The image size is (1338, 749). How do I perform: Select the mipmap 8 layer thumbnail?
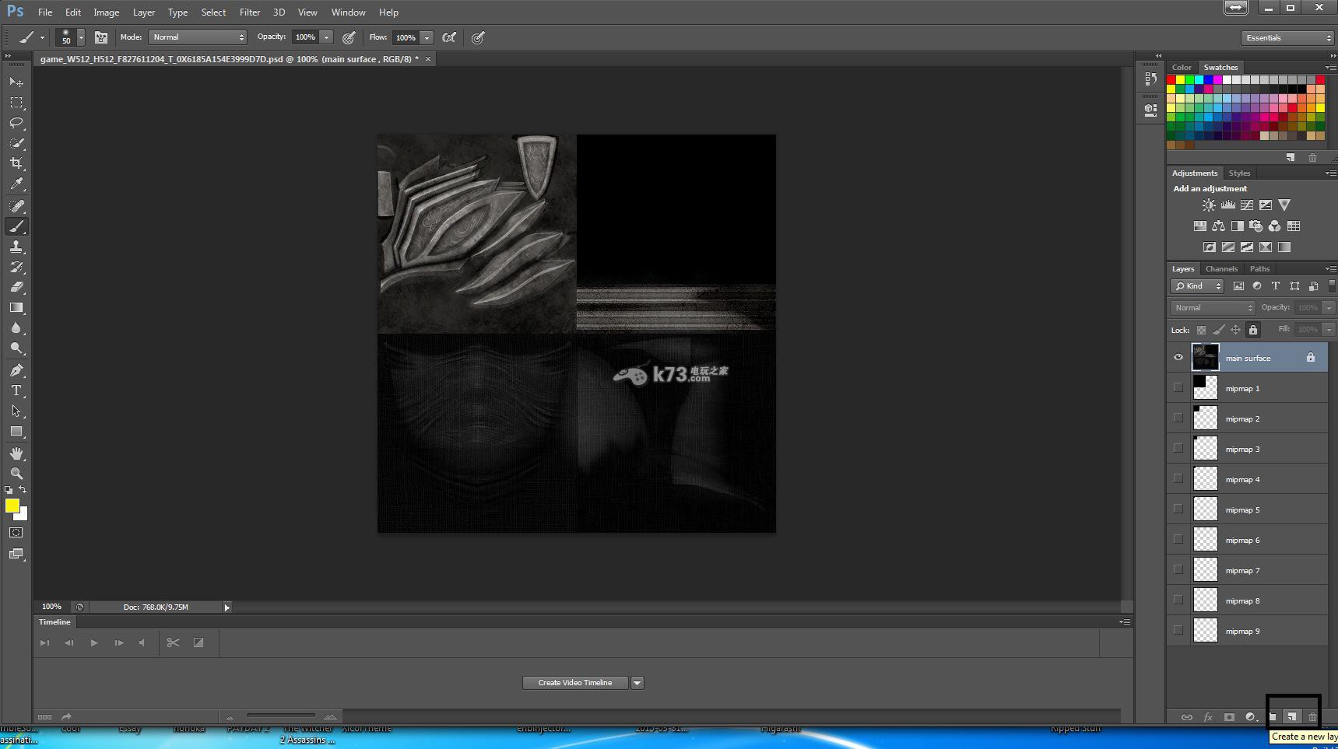(1205, 600)
